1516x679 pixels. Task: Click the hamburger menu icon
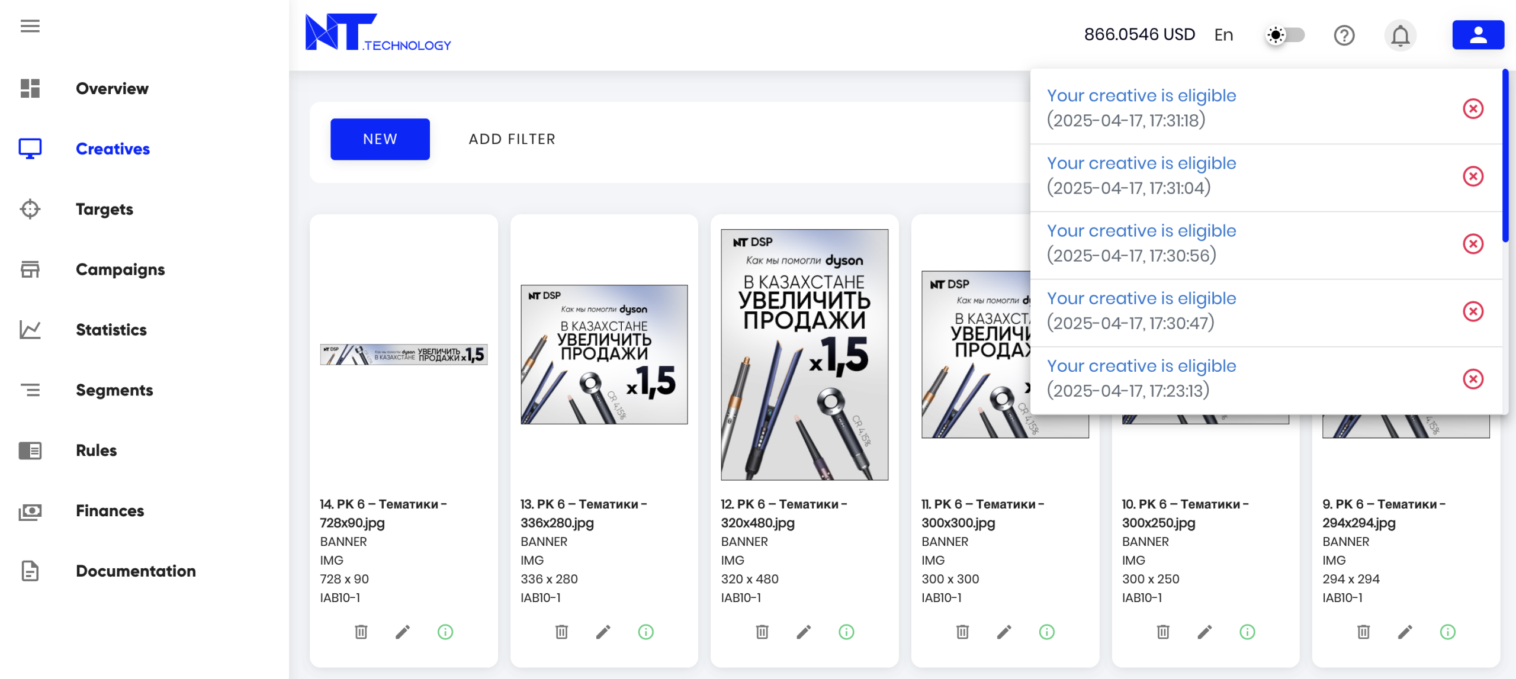coord(30,26)
